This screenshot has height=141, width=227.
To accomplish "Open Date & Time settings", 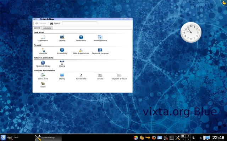I will pos(43,76).
